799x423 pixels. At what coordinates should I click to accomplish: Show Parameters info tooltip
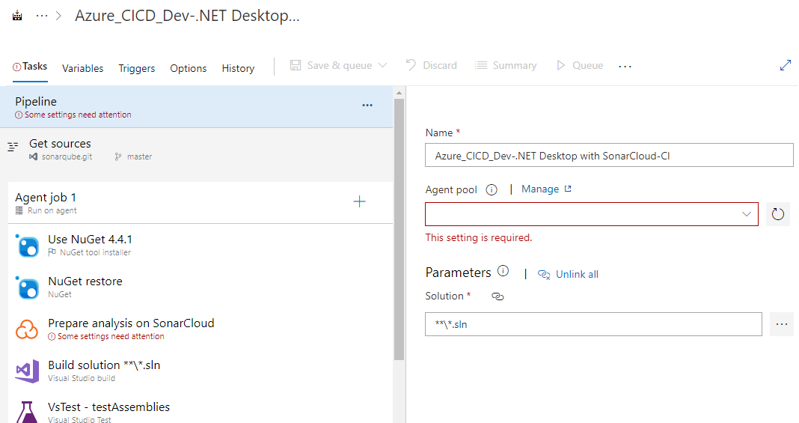coord(503,271)
